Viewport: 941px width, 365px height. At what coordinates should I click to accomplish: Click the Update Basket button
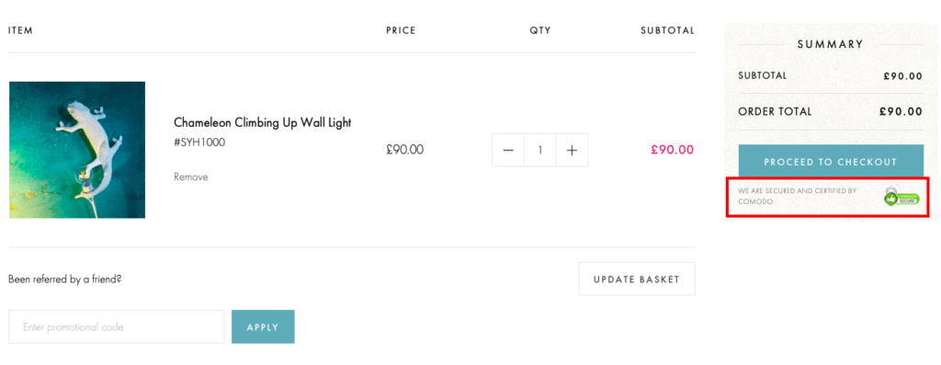637,279
